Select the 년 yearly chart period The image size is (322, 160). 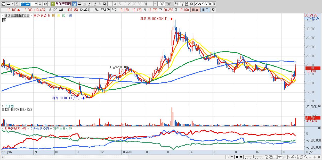coord(89,4)
